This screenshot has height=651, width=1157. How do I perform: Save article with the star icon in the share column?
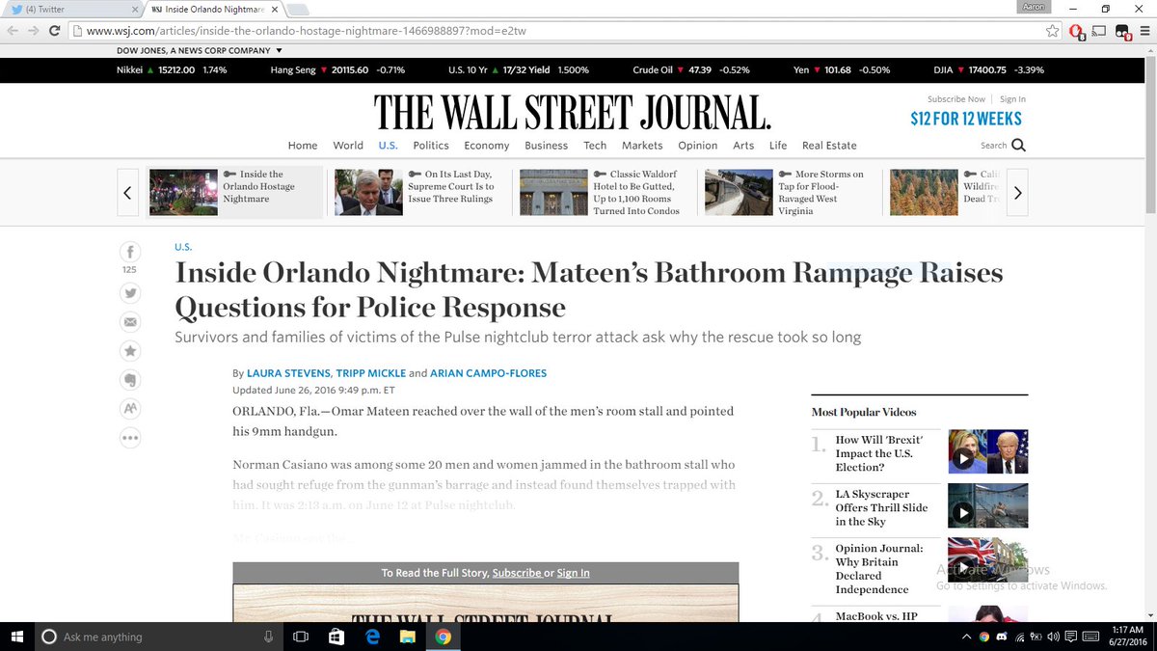(x=129, y=350)
